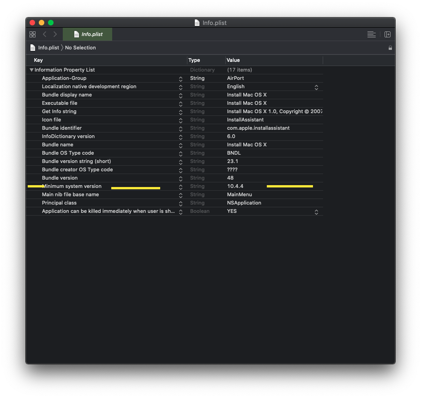421x398 pixels.
Task: Open key stepper for Main nib file base name
Action: coord(180,195)
